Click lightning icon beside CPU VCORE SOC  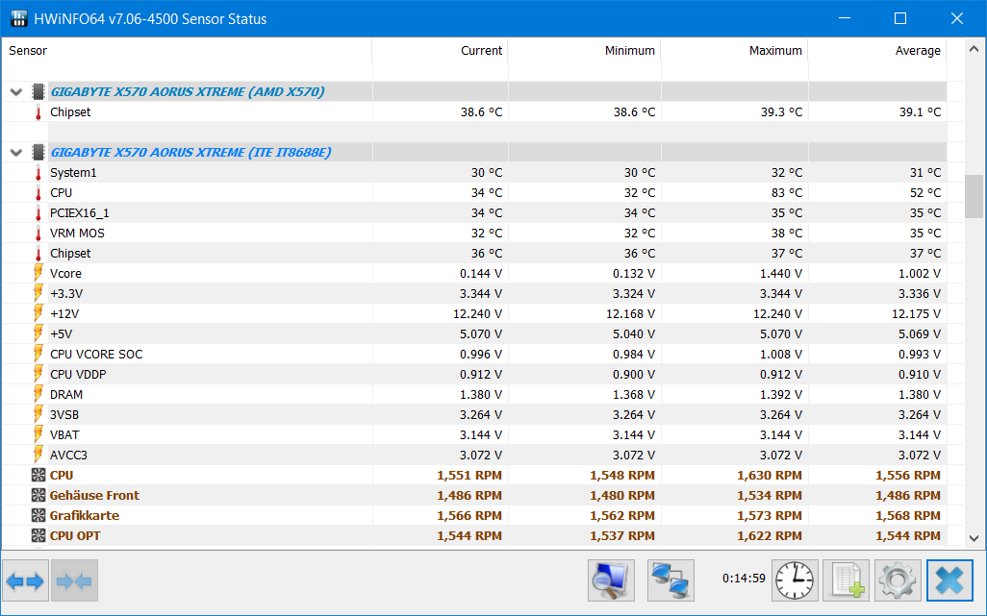click(38, 355)
